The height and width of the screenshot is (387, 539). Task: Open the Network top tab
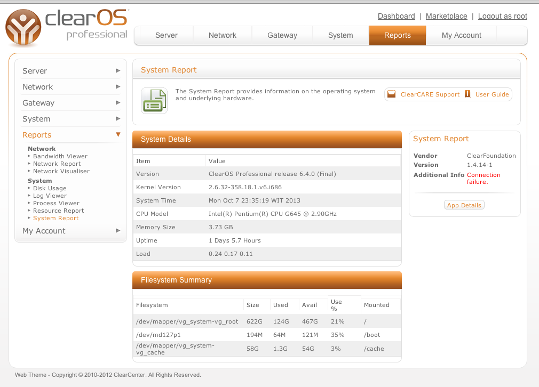[x=223, y=35]
